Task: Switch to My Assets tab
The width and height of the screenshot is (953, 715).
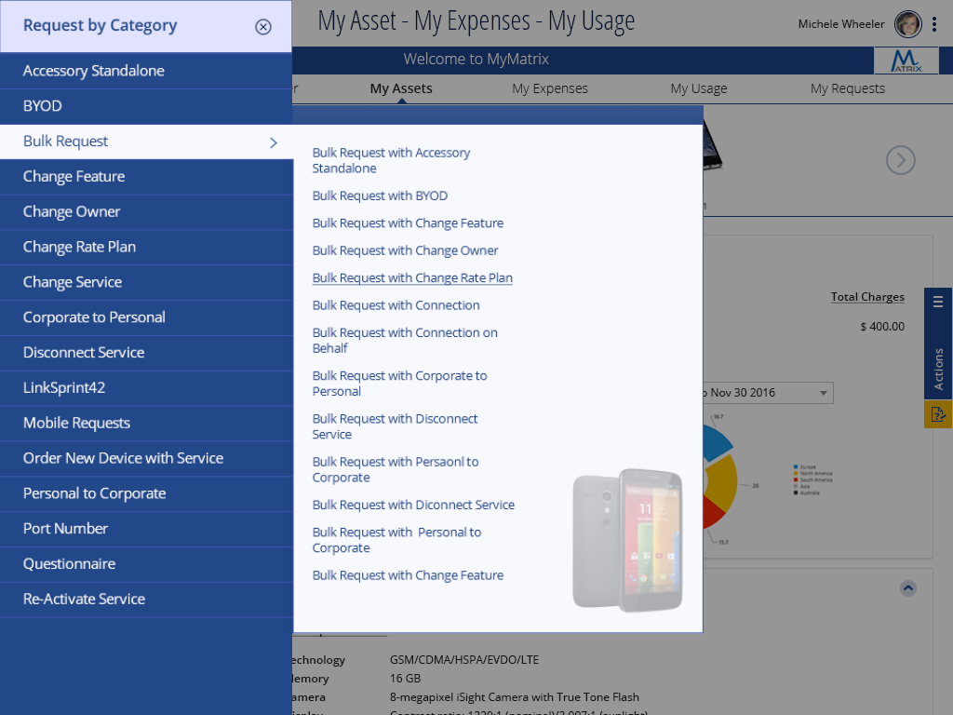Action: coord(401,88)
